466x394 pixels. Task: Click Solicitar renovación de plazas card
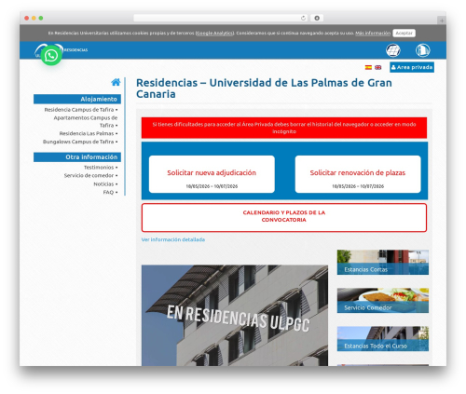click(x=358, y=174)
